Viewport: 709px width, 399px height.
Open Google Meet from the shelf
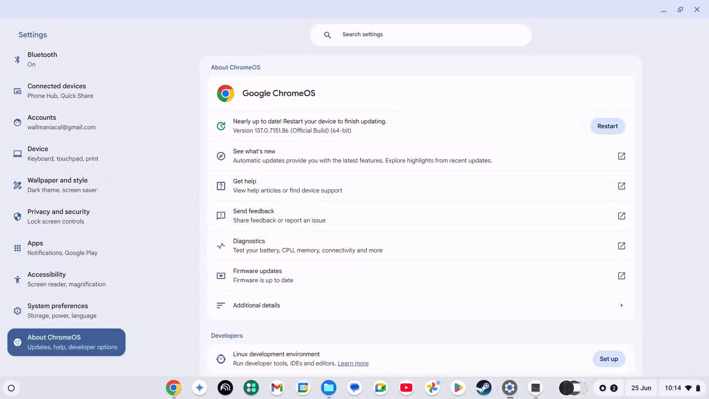[380, 387]
